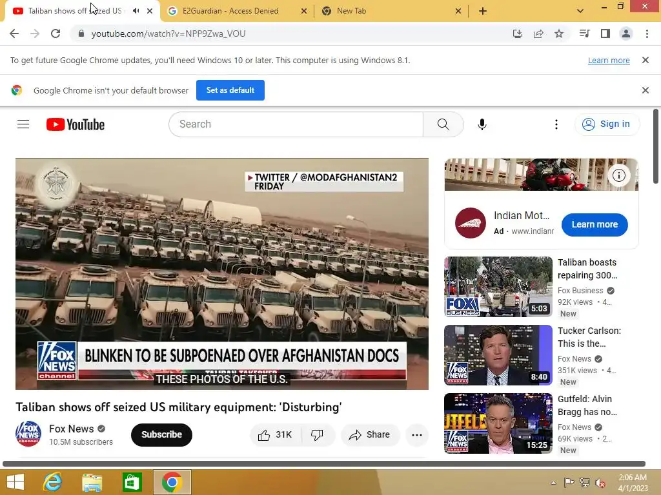Screen dimensions: 661x495
Task: Click Sign in button
Action: 607,124
